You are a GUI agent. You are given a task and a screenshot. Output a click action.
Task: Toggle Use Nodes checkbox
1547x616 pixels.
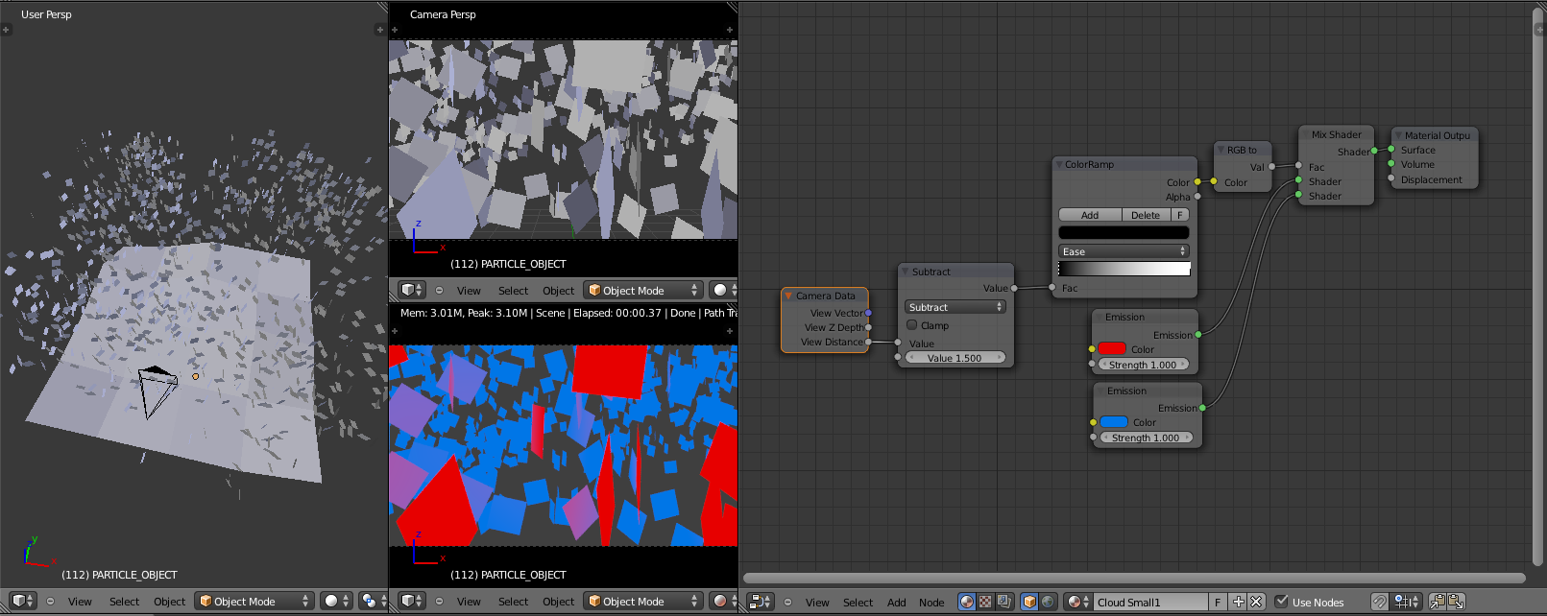[x=1281, y=602]
